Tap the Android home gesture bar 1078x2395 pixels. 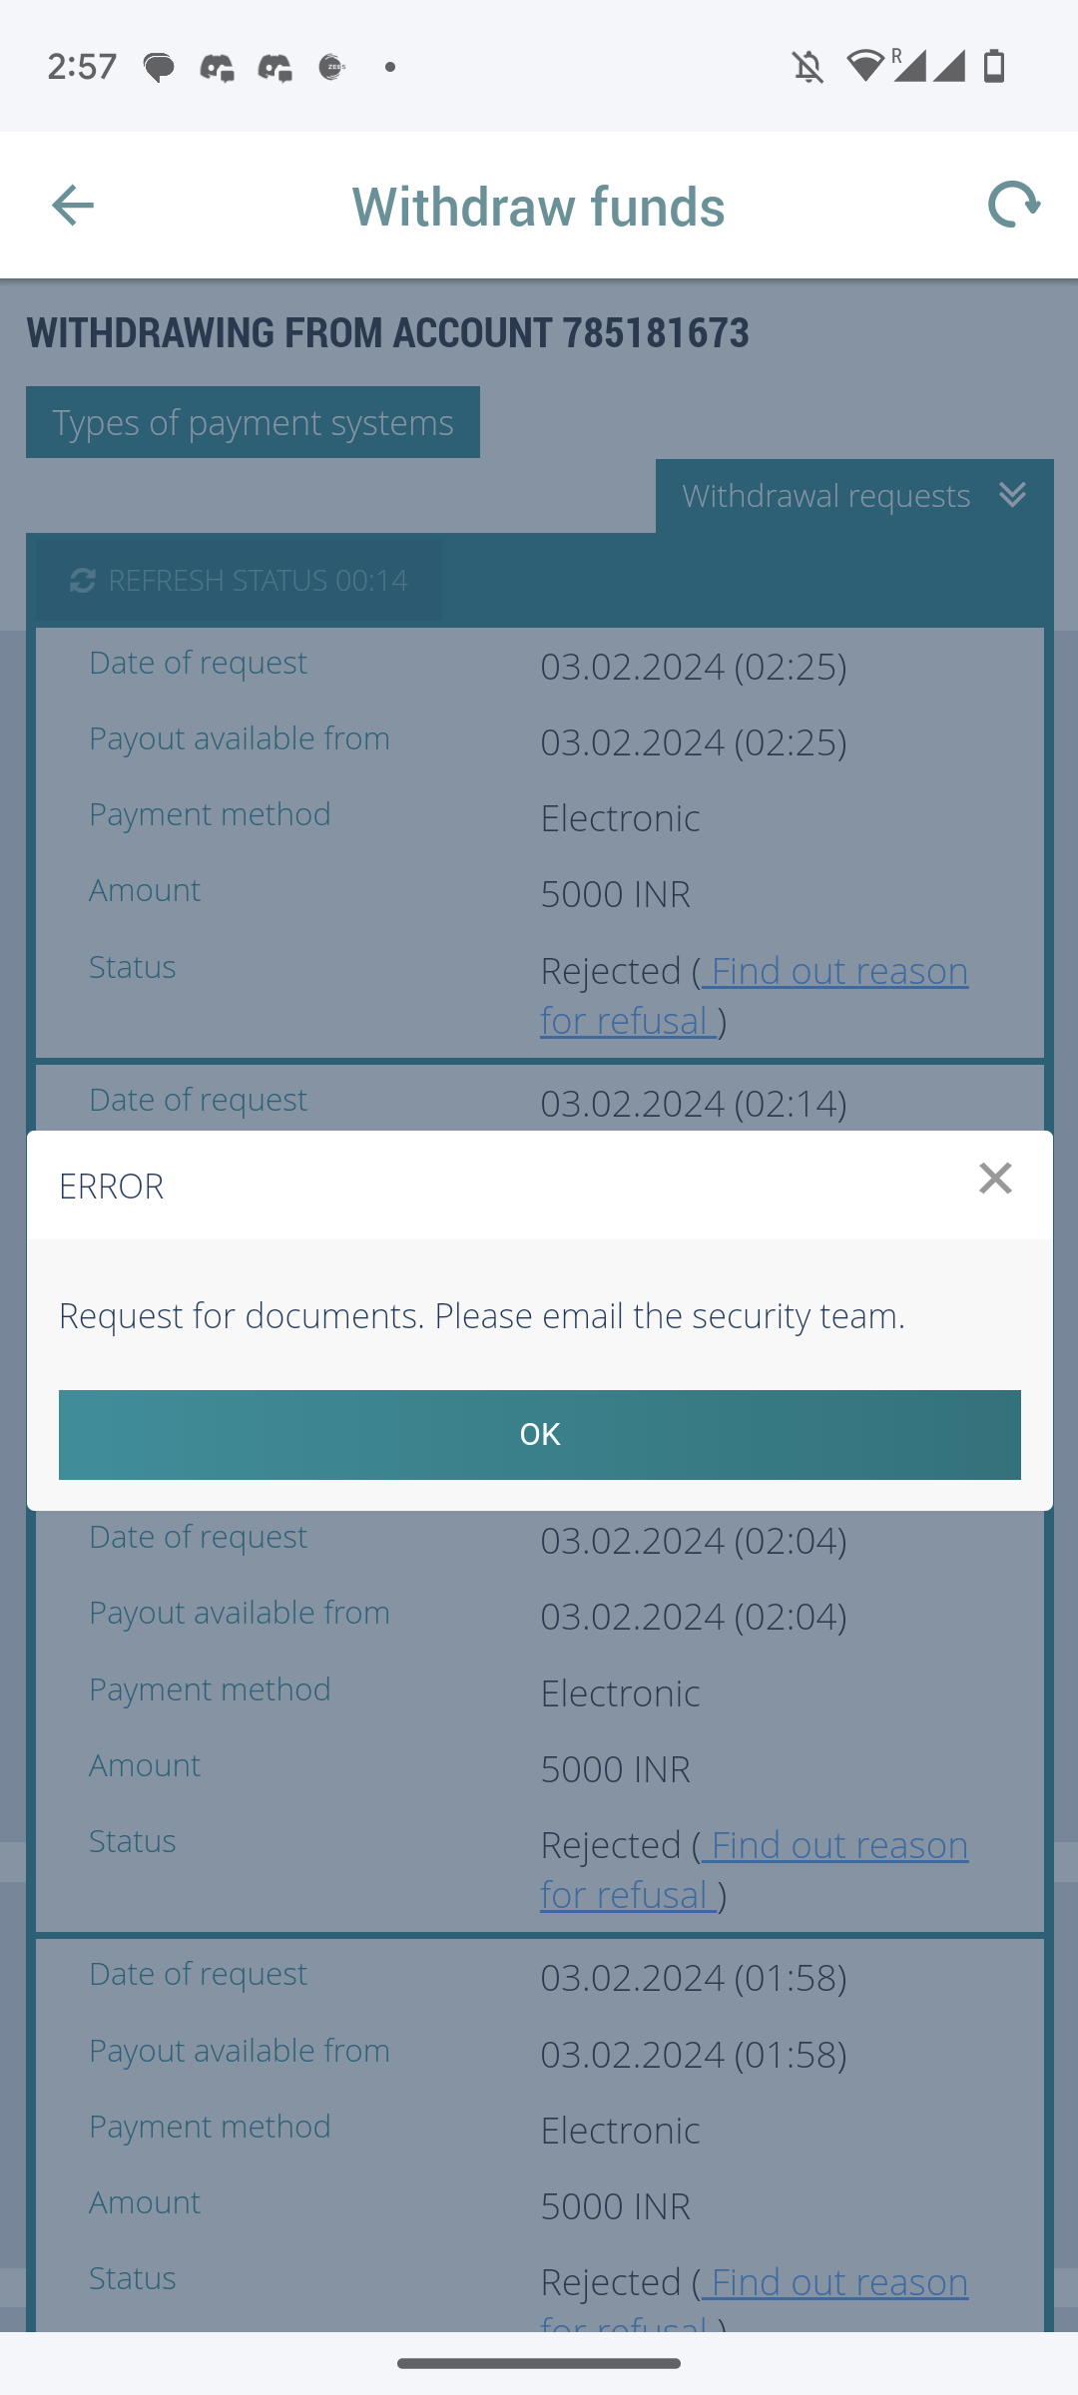[x=539, y=2363]
